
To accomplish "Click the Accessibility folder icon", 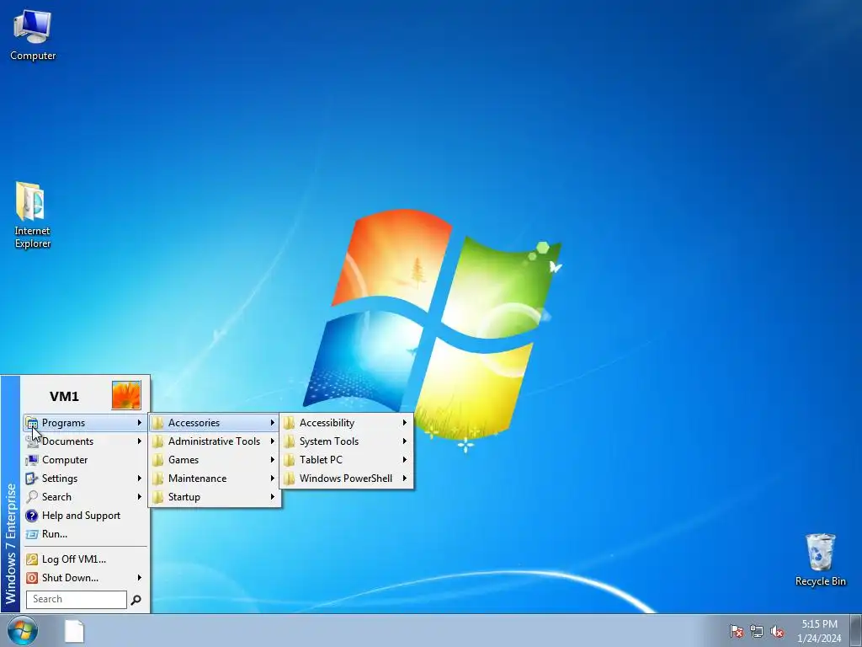I will [290, 423].
